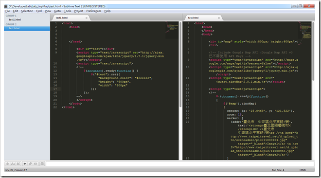Click closing </html> tag in left pane
321x178 pixels.
(68, 107)
